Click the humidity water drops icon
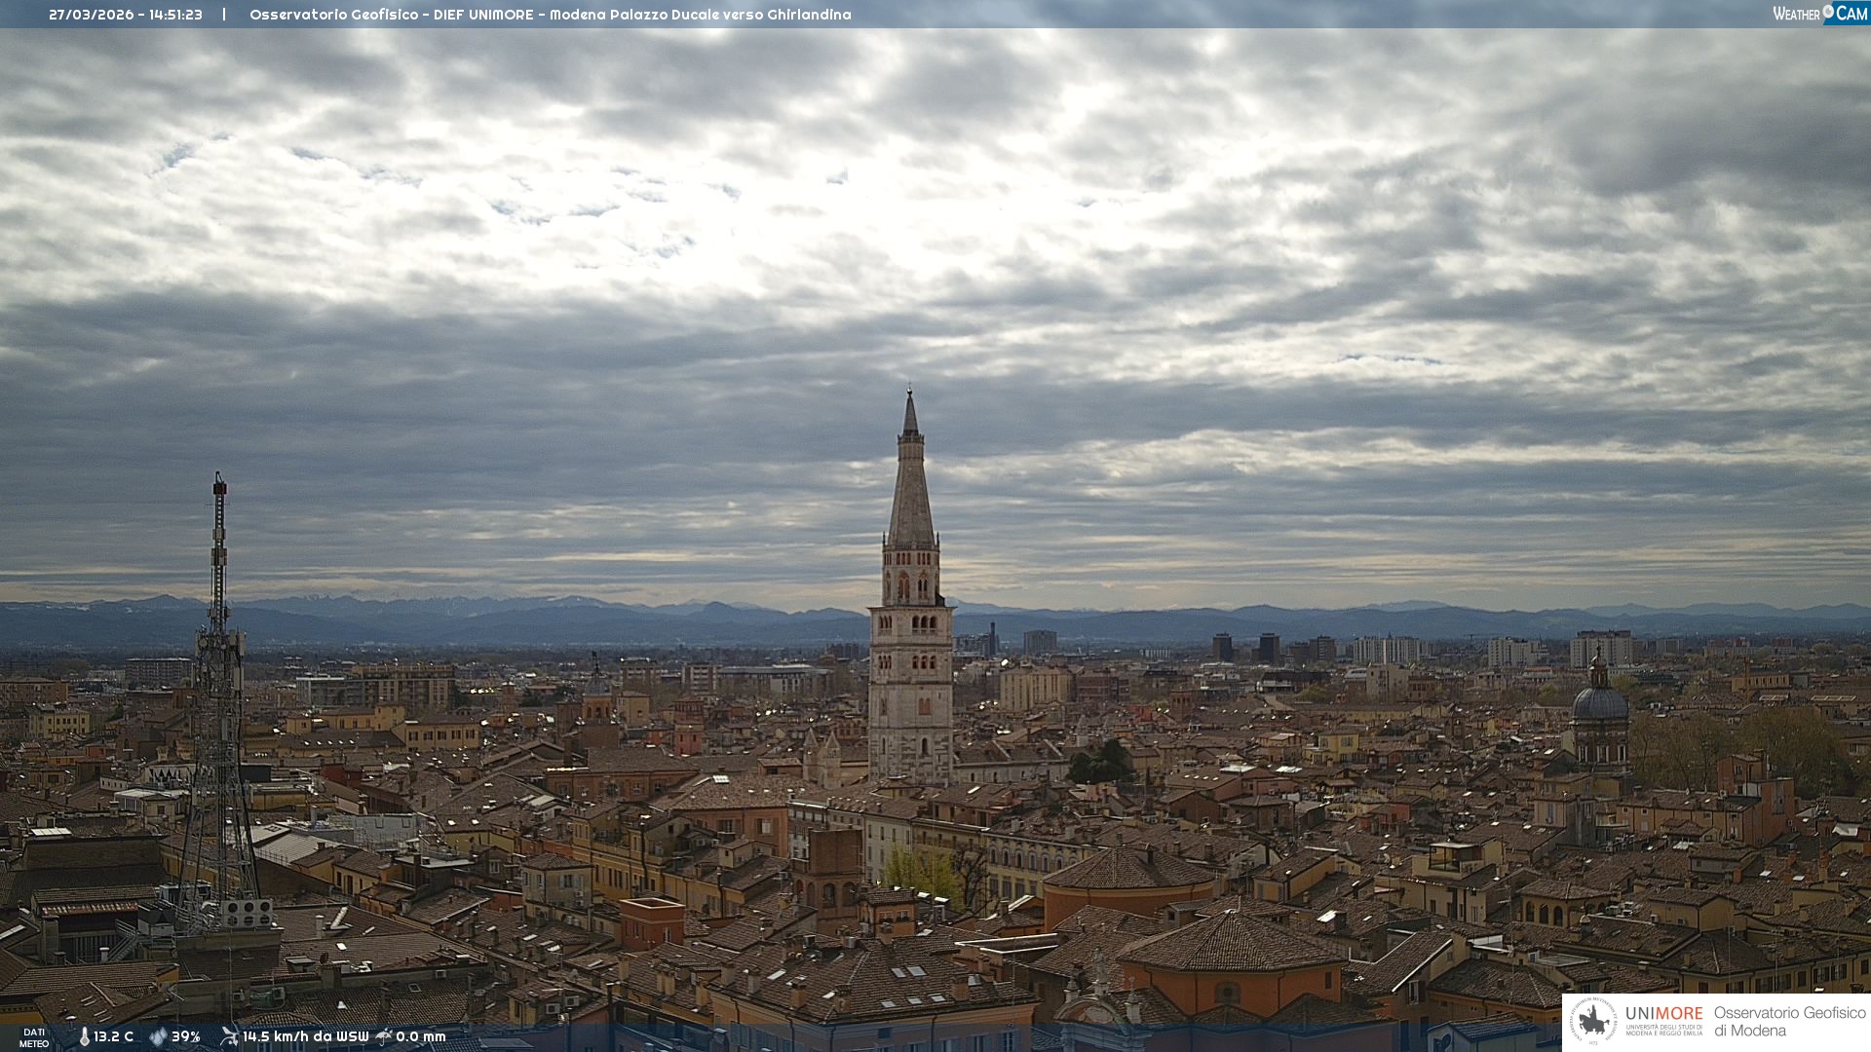This screenshot has height=1052, width=1871. [158, 1037]
